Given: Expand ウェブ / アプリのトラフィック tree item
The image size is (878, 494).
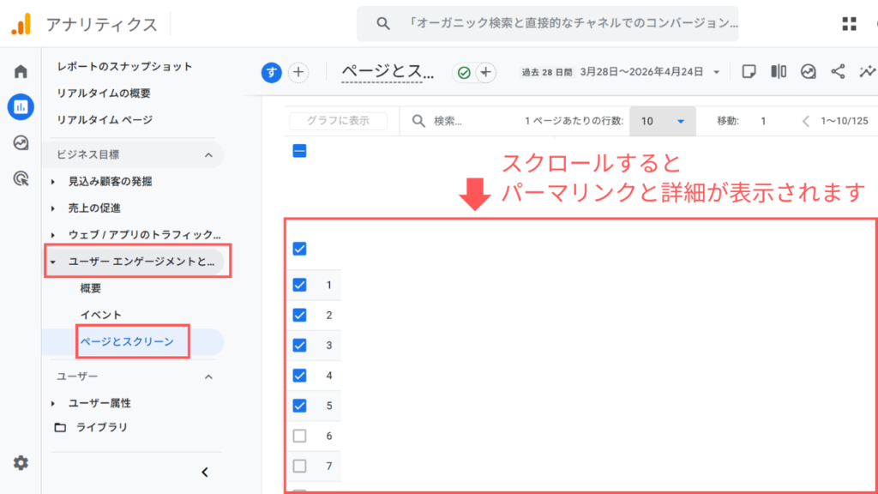Looking at the screenshot, I should [x=52, y=235].
